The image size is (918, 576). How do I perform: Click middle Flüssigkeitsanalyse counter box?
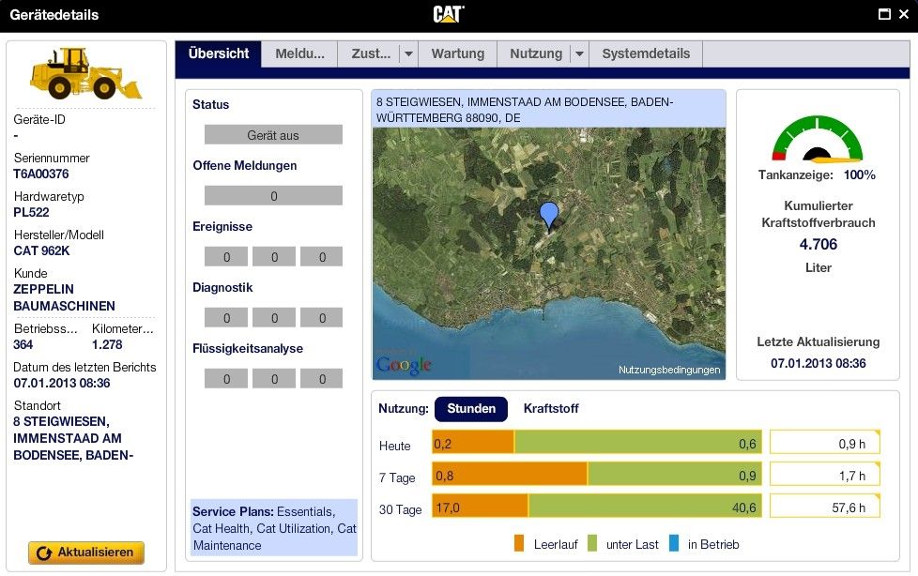[274, 379]
